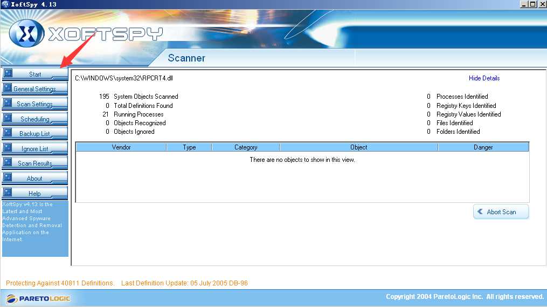The height and width of the screenshot is (307, 547).
Task: Click the icon beside About
Action: 8,177
